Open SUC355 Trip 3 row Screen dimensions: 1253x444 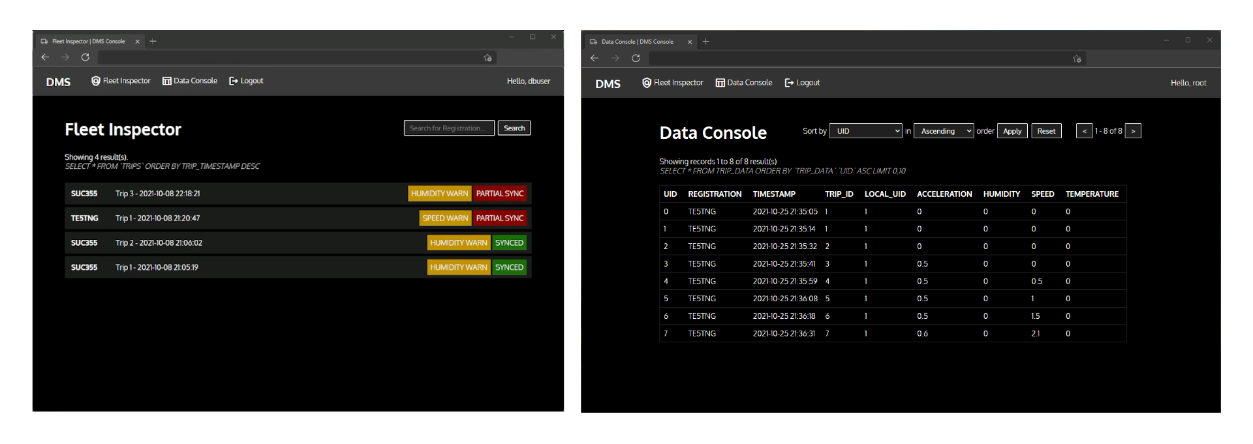pyautogui.click(x=298, y=194)
